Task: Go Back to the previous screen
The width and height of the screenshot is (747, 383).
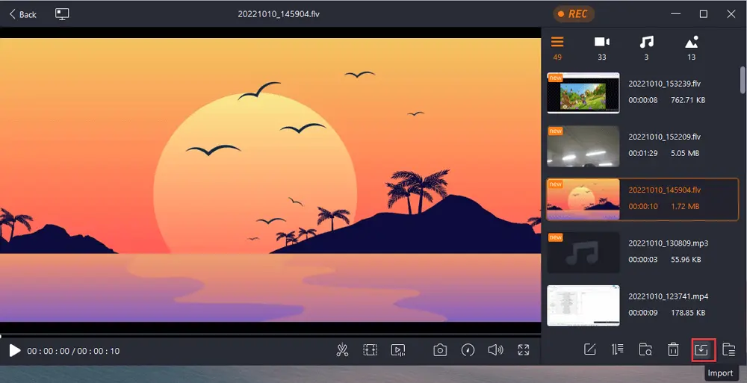Action: 23,14
